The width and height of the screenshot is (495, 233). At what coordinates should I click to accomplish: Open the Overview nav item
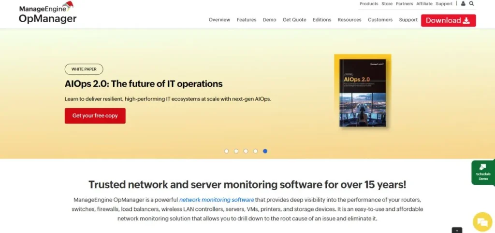click(x=219, y=20)
